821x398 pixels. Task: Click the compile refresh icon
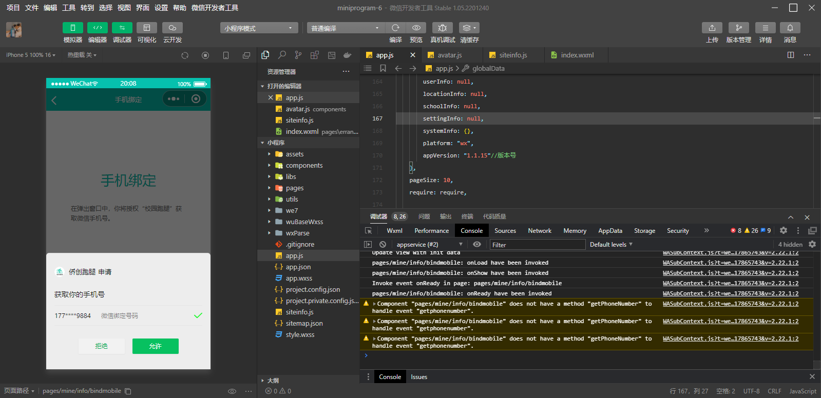pyautogui.click(x=395, y=28)
